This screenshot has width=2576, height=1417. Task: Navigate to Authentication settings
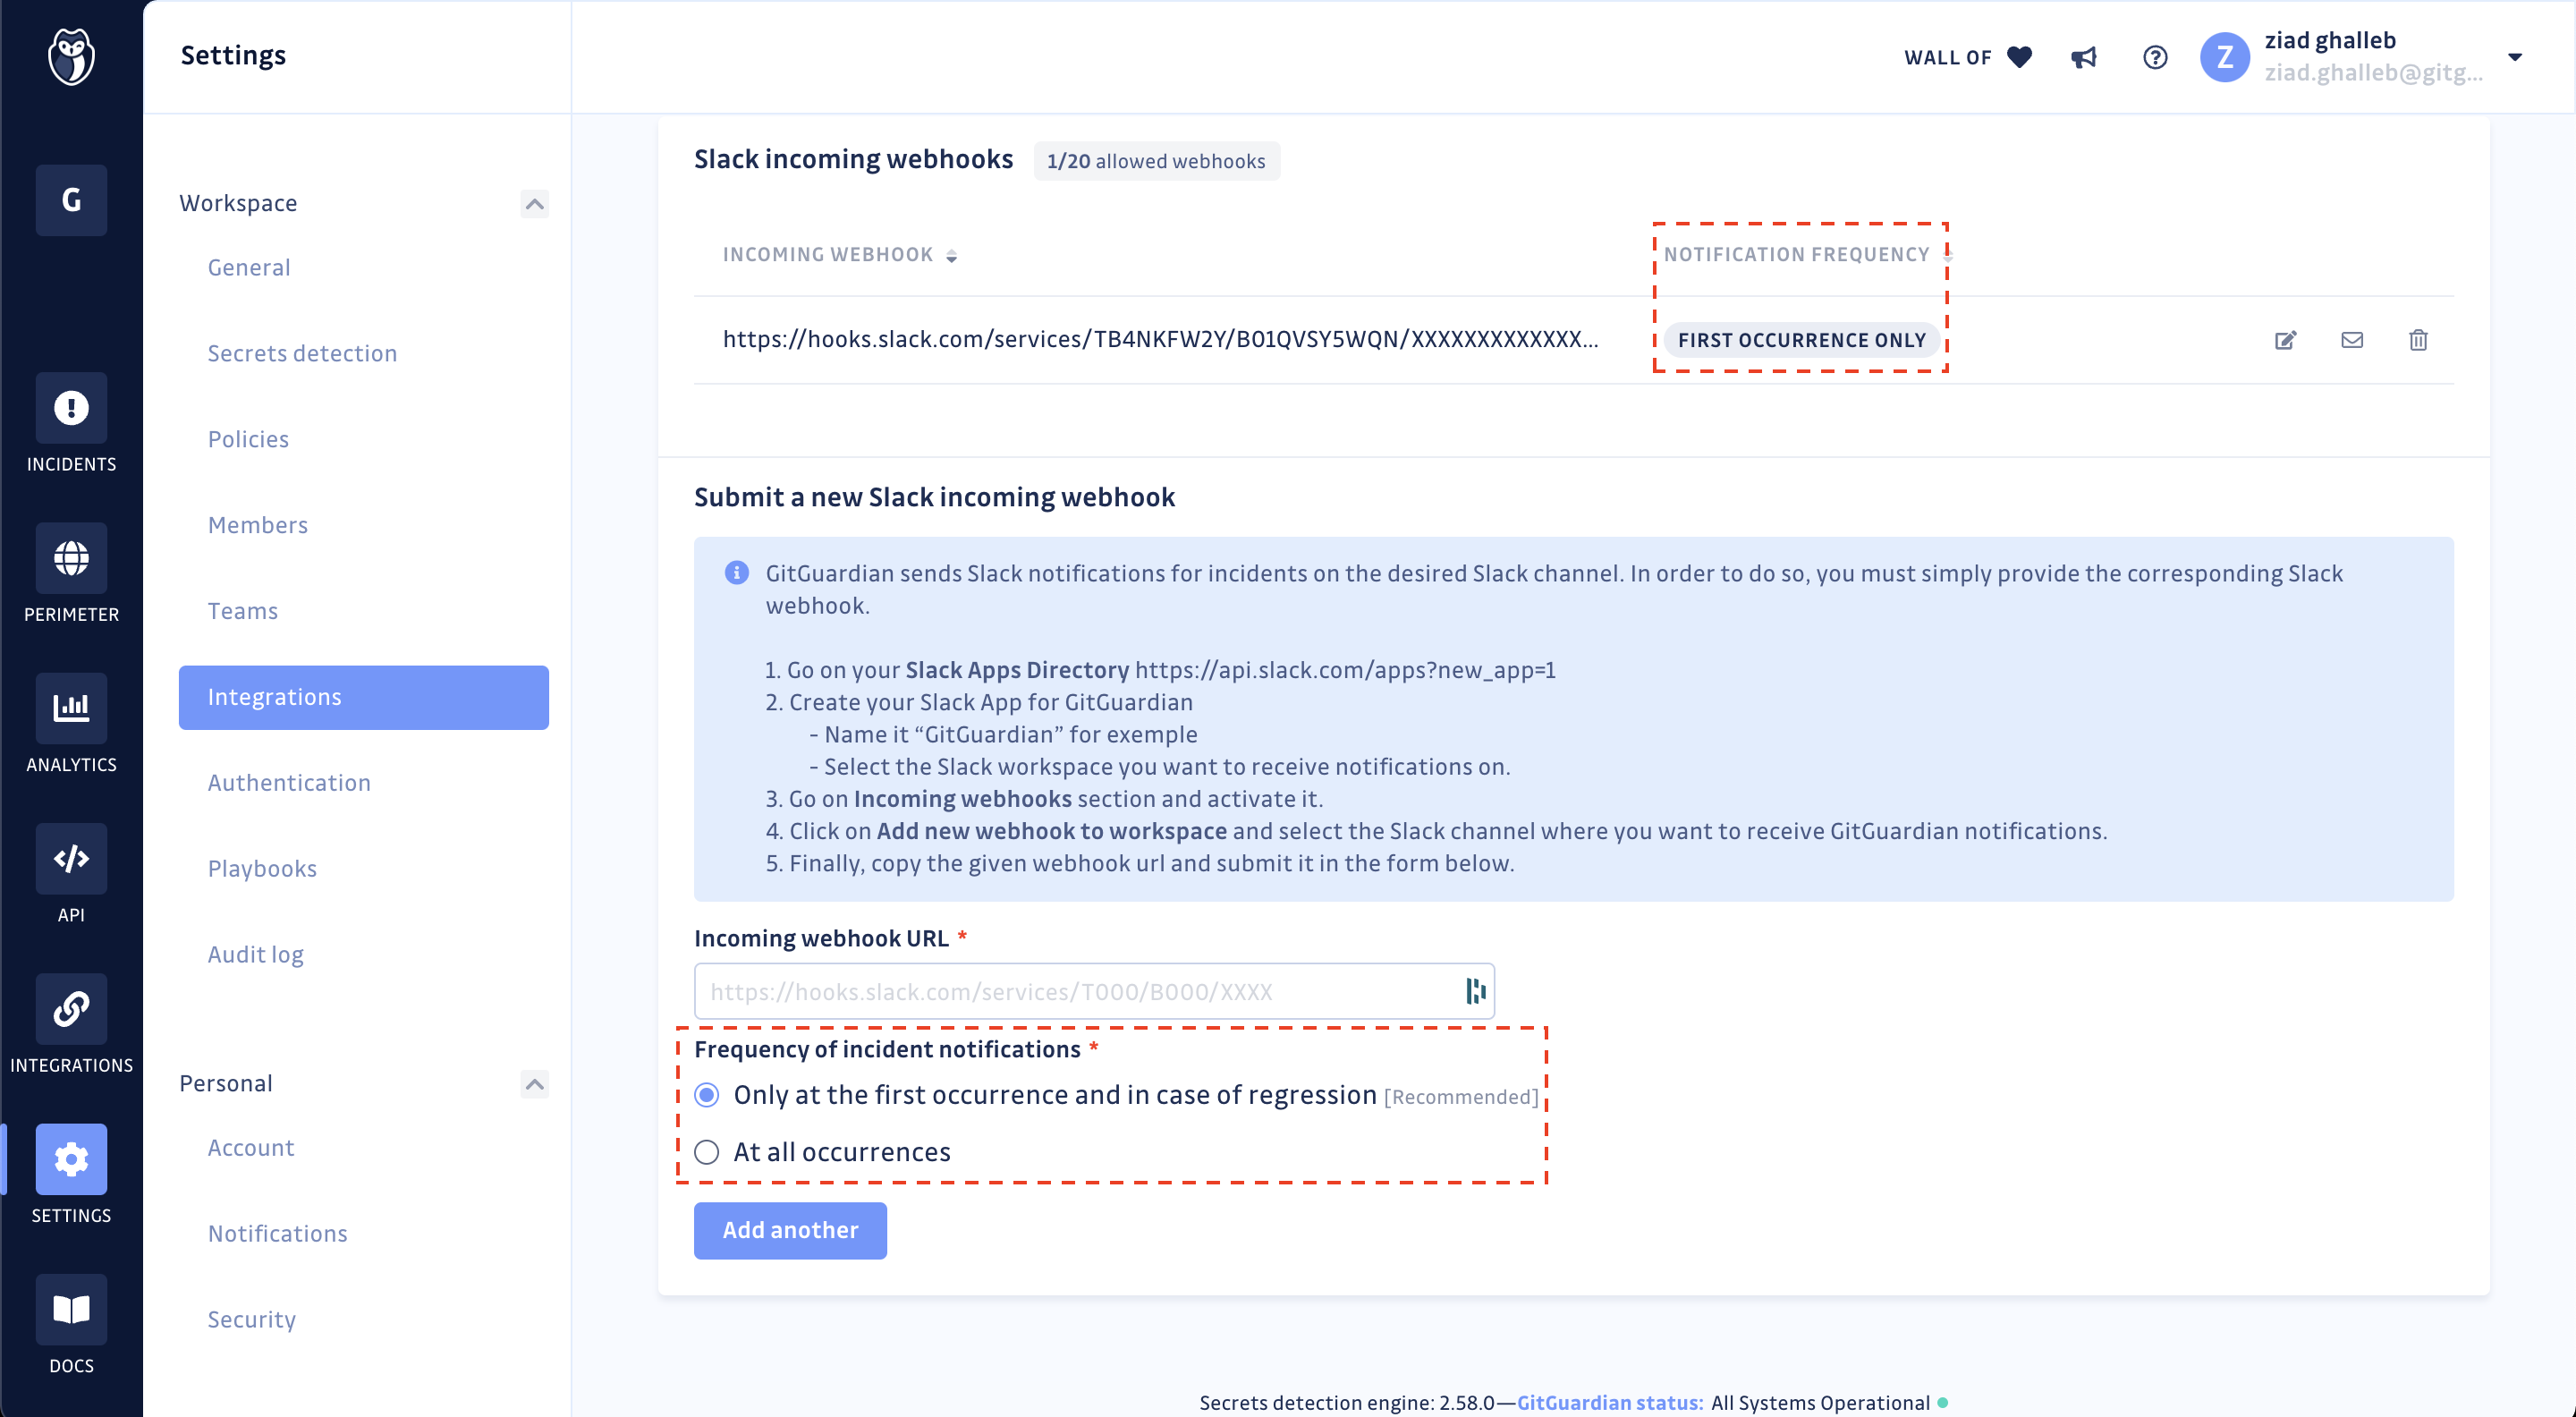pyautogui.click(x=290, y=782)
